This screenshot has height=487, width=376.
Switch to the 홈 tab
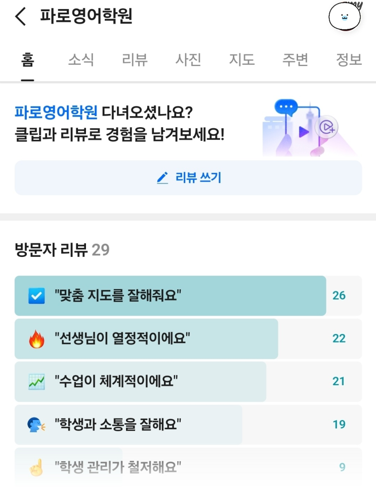tap(27, 60)
